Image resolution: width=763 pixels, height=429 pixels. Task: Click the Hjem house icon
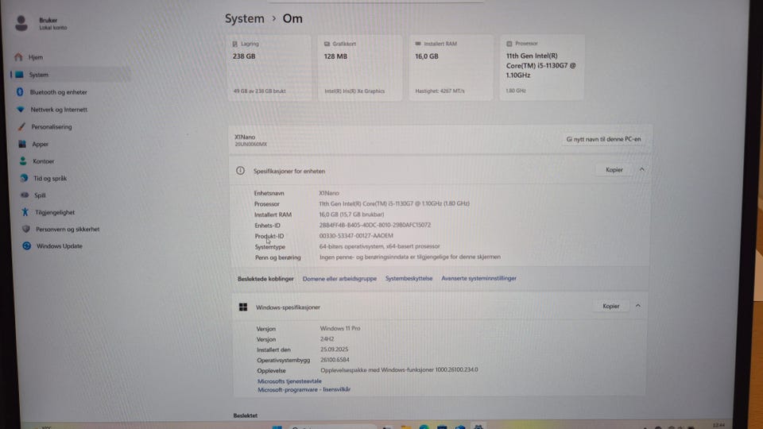point(18,57)
